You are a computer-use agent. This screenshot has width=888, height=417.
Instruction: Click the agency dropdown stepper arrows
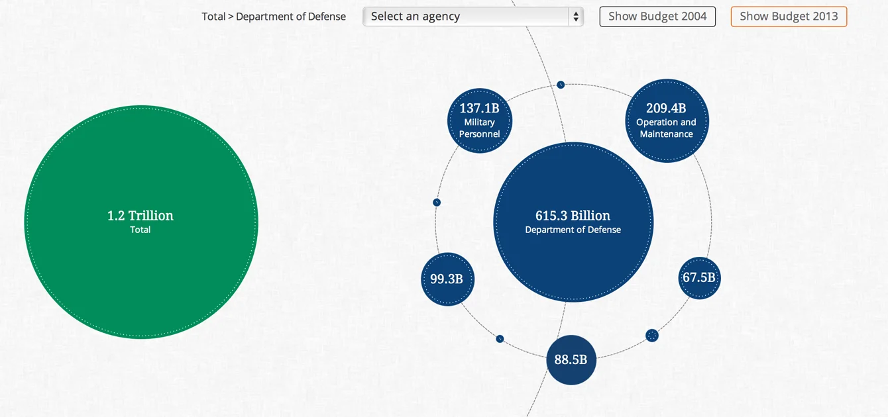575,16
